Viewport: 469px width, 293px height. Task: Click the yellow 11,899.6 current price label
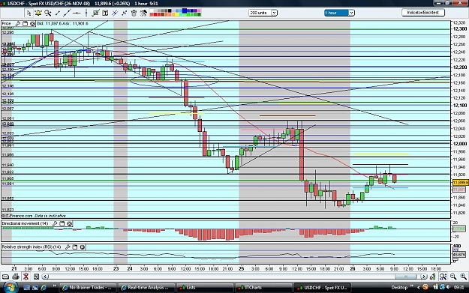click(x=460, y=183)
